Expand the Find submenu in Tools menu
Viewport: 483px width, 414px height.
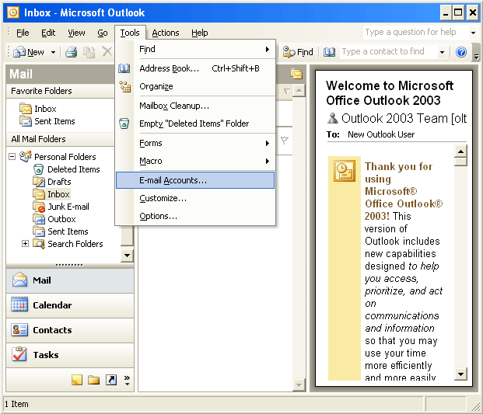tap(268, 49)
